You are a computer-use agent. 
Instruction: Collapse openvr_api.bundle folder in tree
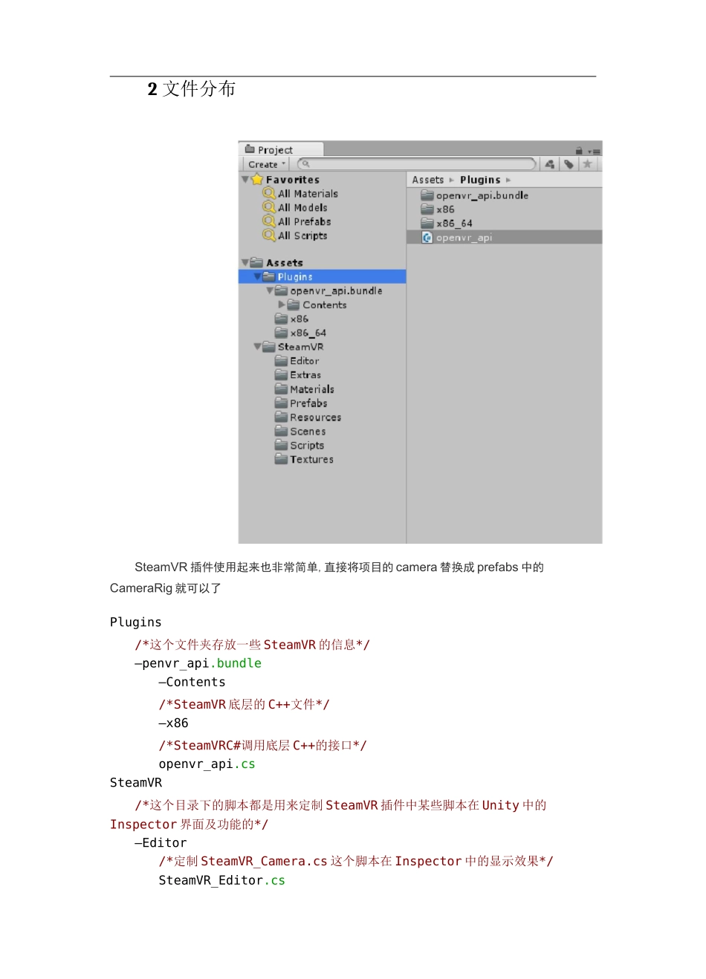point(270,290)
